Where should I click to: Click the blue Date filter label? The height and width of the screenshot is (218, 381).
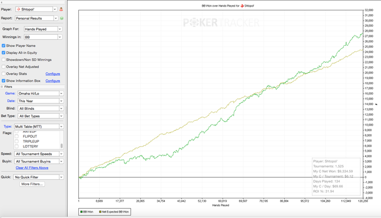coord(11,101)
